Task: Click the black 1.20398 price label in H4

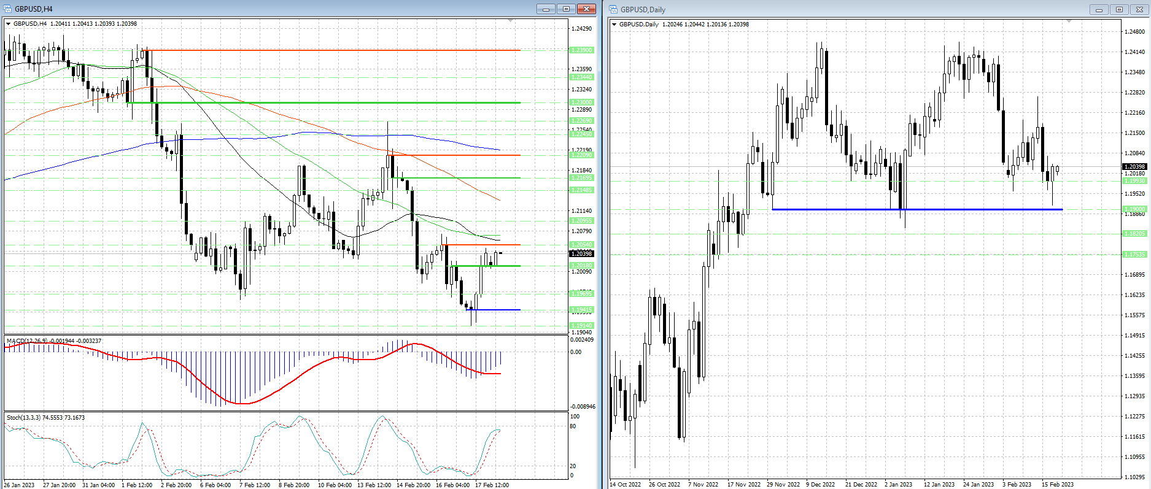Action: (581, 253)
